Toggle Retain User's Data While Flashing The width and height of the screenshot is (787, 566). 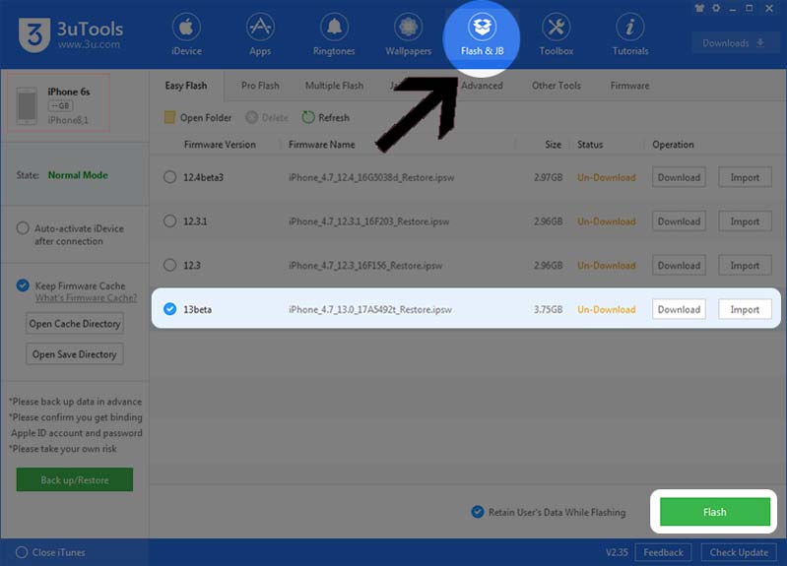pos(478,512)
